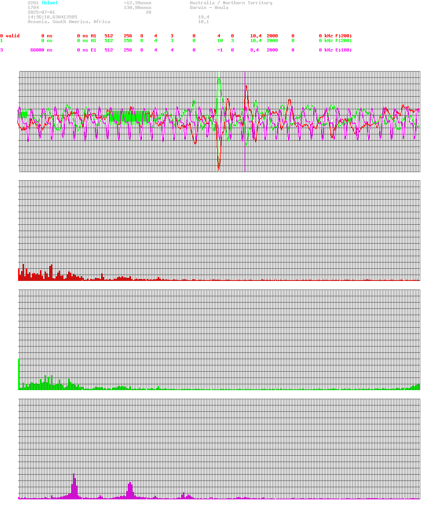This screenshot has width=430, height=508.
Task: Click 512 in the red channel row
Action: tap(109, 36)
